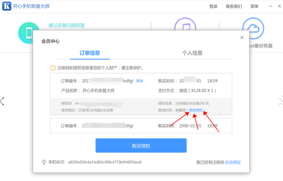This screenshot has height=181, width=283.
Task: Click the app logo icon in title bar
Action: click(7, 6)
